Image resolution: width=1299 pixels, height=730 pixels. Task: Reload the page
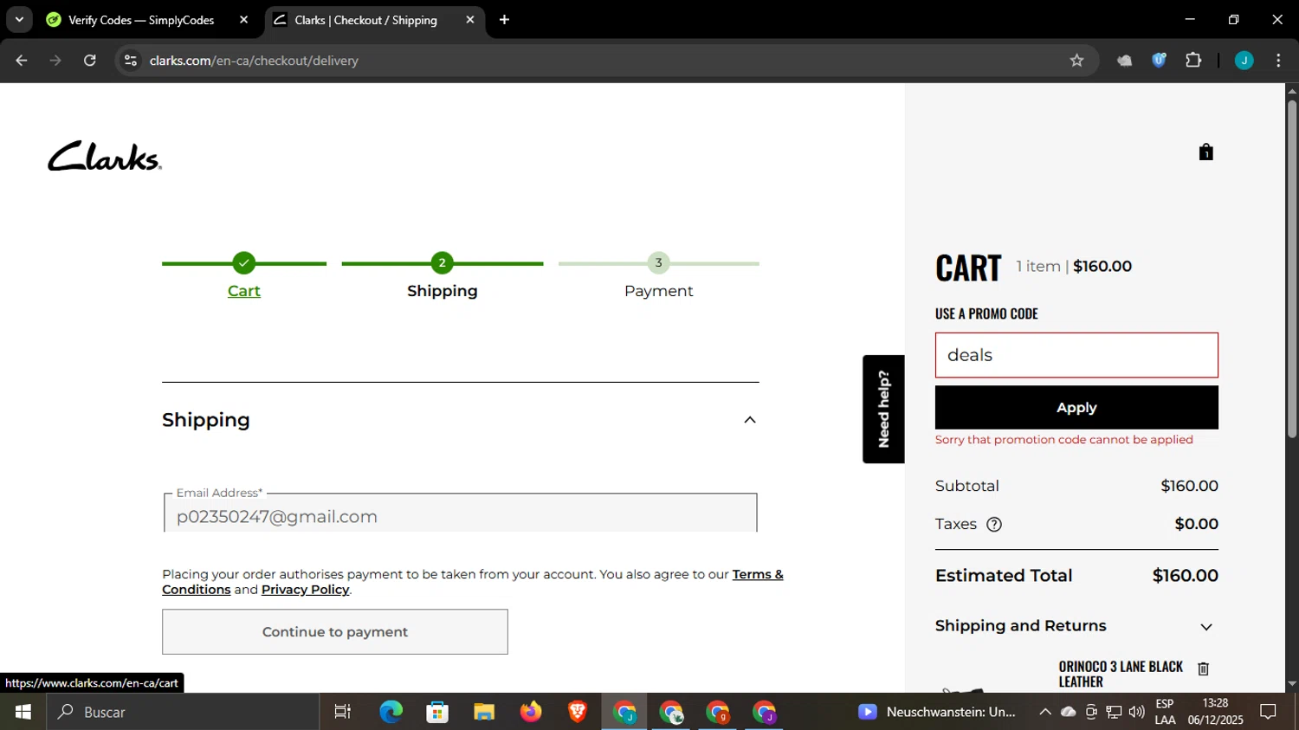pos(90,61)
